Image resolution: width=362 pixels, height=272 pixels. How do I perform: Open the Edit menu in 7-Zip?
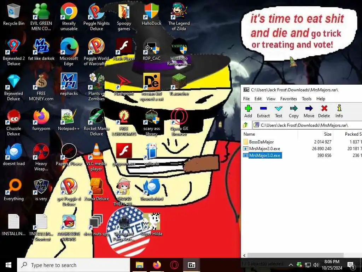point(258,99)
